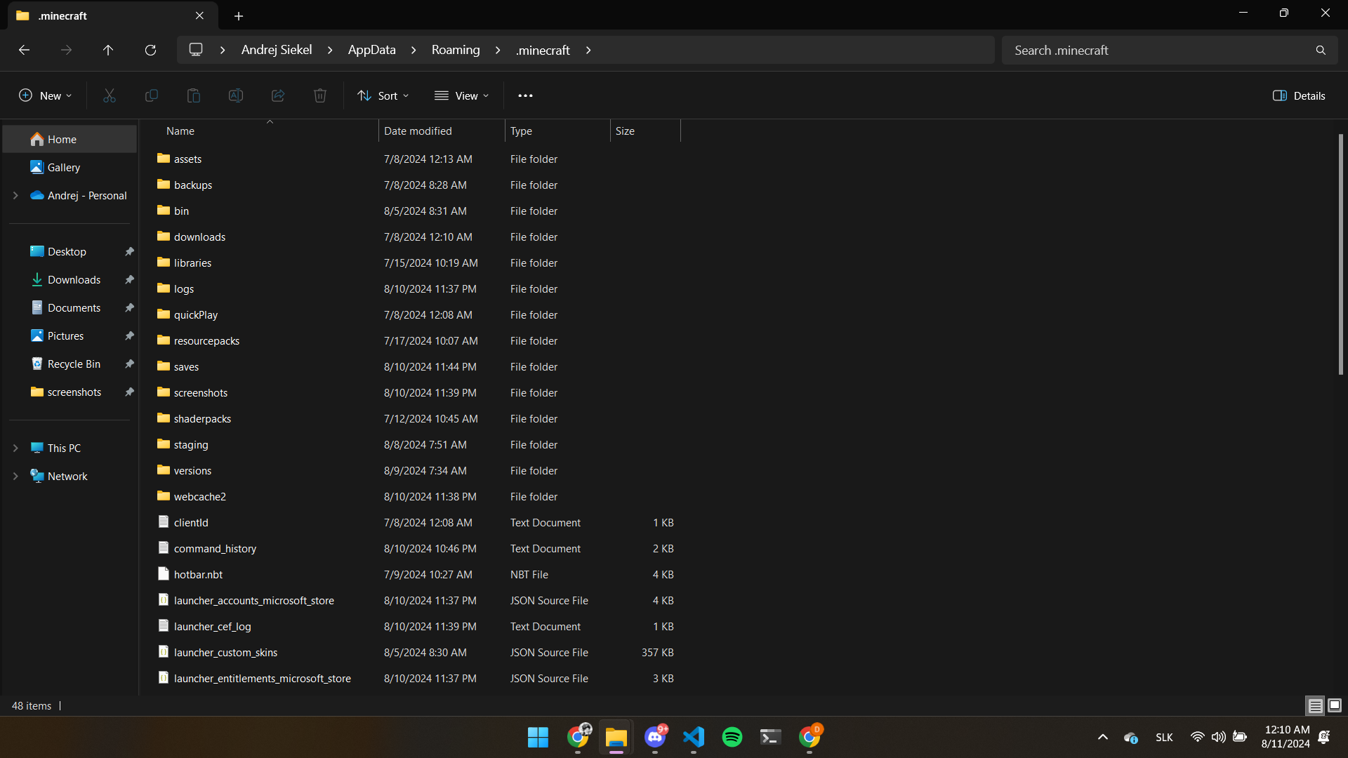This screenshot has width=1348, height=758.
Task: Open the Sort dropdown menu
Action: (383, 95)
